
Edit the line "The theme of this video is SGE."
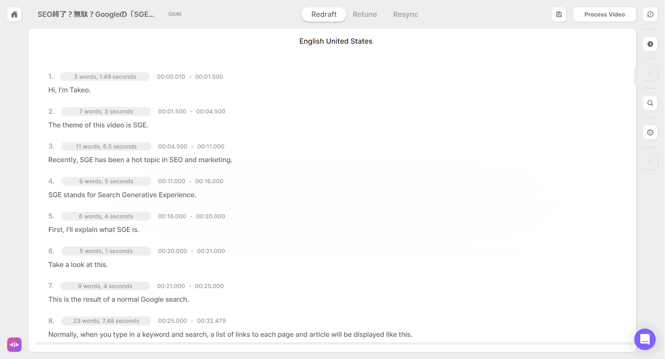coord(98,125)
